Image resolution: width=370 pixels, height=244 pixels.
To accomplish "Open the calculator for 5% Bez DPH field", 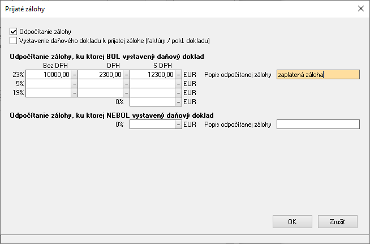I will pyautogui.click(x=74, y=83).
